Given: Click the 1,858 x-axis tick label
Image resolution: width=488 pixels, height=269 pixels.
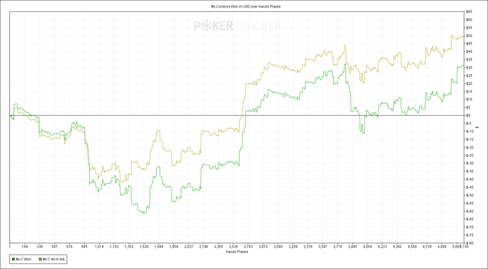Looking at the screenshot, I should click(174, 247).
